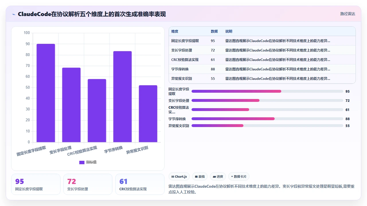This screenshot has height=206, width=367.
Task: Click the 维度 column header in the table
Action: [175, 31]
